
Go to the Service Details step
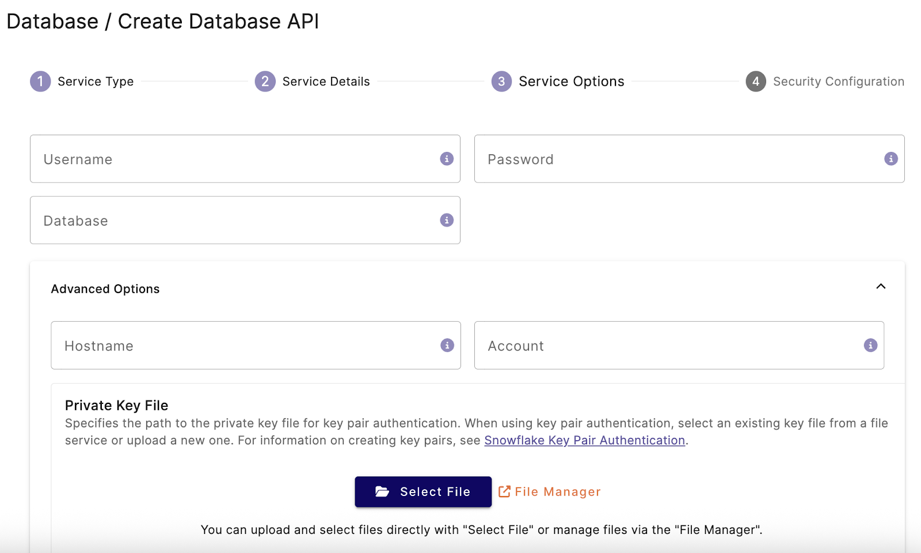tap(326, 82)
